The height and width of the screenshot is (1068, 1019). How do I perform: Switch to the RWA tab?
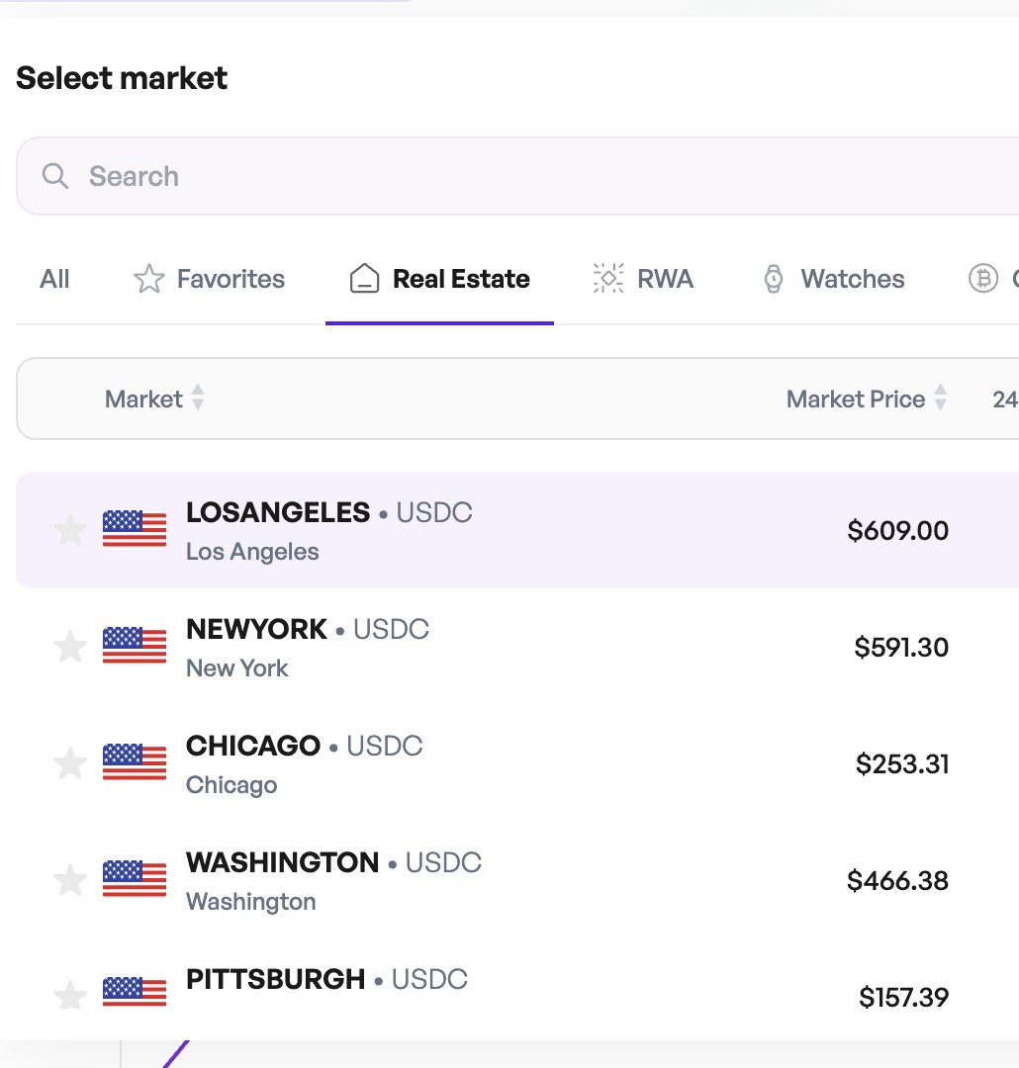(643, 280)
